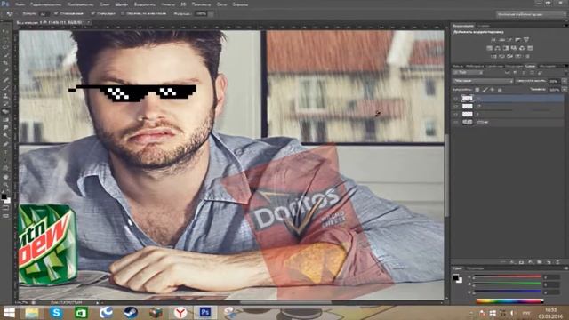This screenshot has height=320, width=569.
Task: Select the Crop tool
Action: 5,63
